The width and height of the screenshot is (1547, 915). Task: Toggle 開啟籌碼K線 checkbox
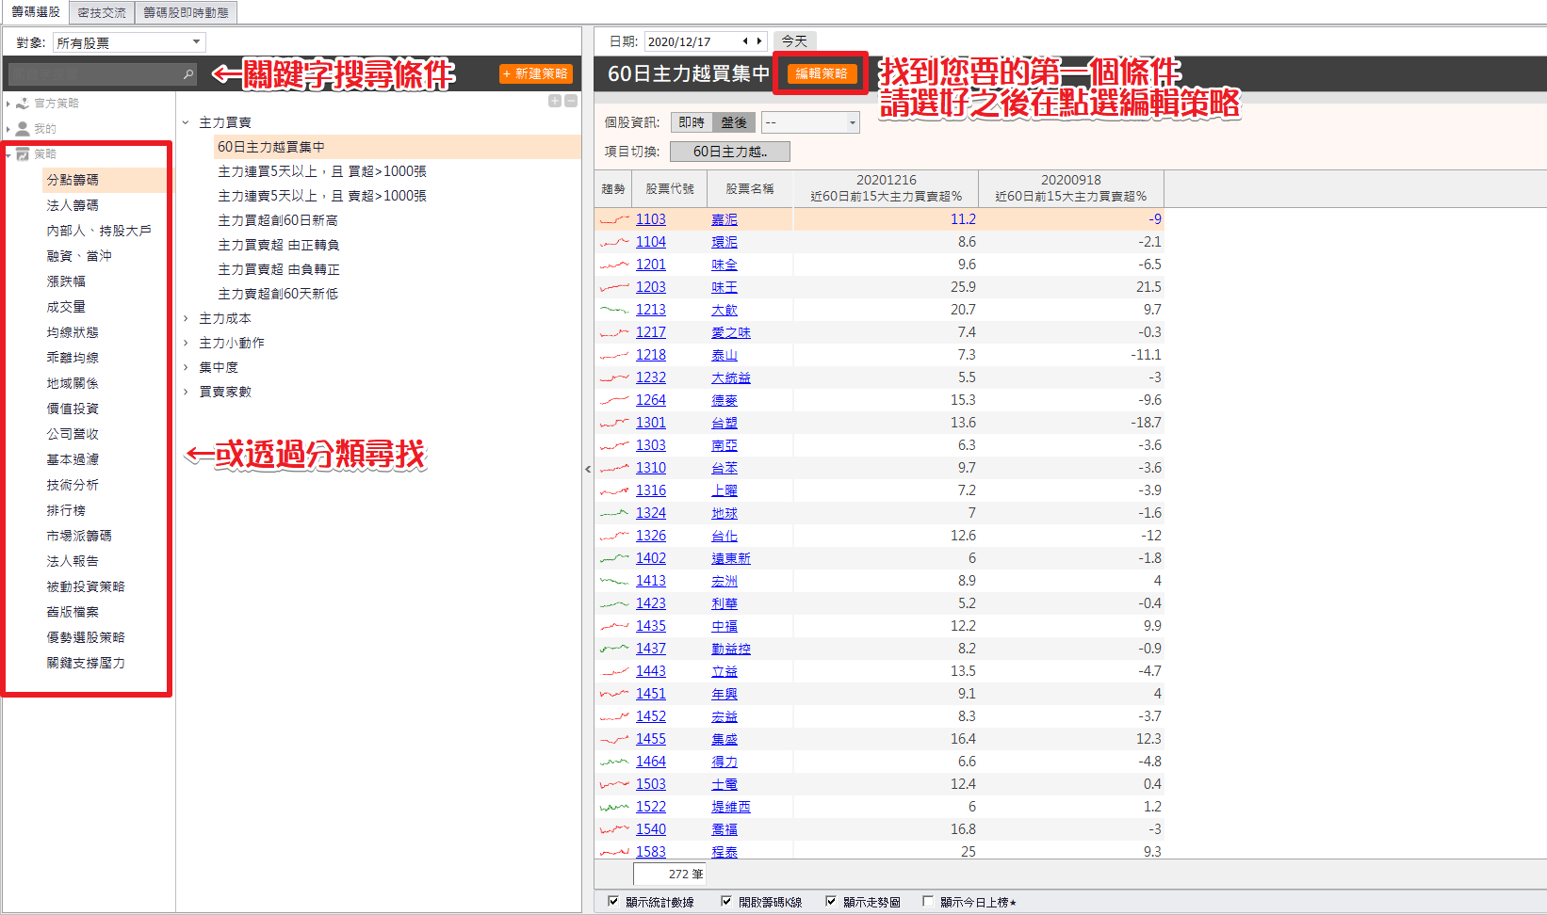pyautogui.click(x=726, y=902)
